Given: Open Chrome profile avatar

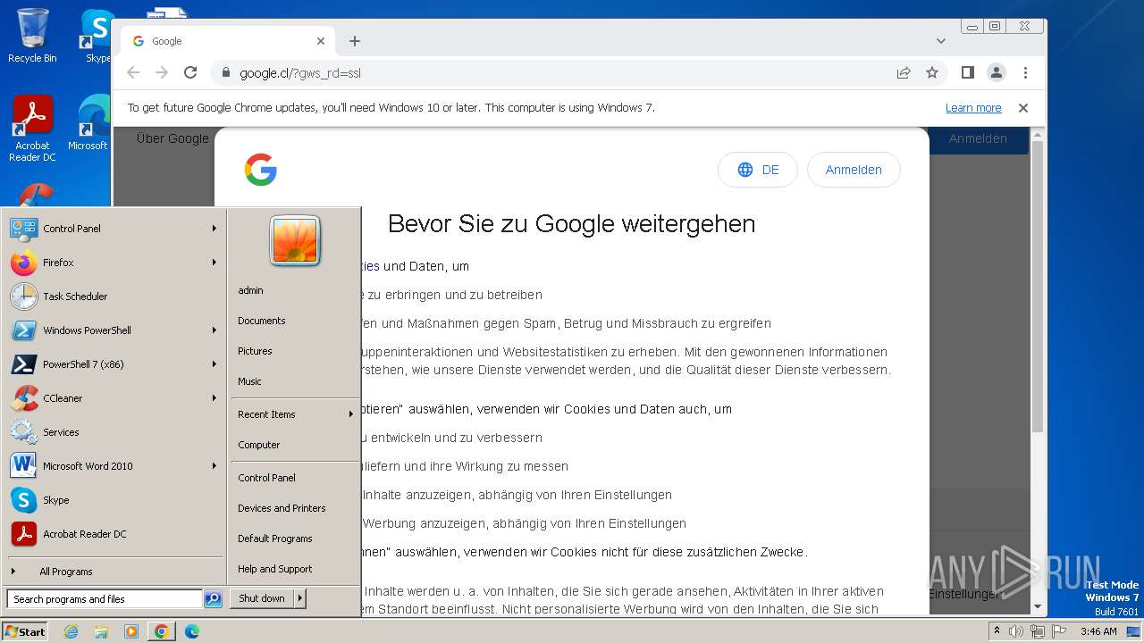Looking at the screenshot, I should point(997,73).
